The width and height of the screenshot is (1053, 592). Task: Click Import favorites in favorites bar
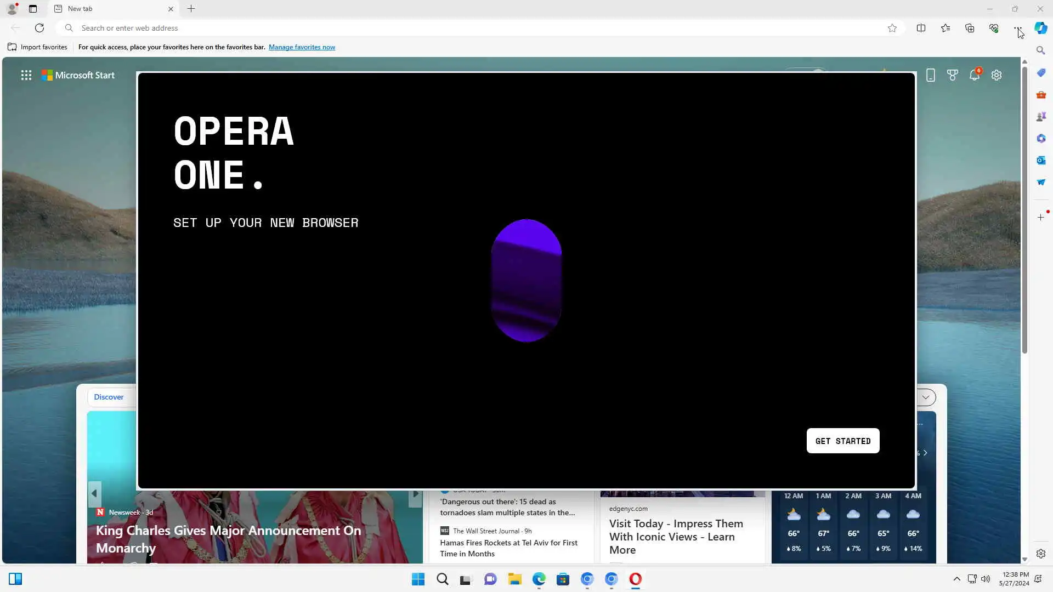37,47
